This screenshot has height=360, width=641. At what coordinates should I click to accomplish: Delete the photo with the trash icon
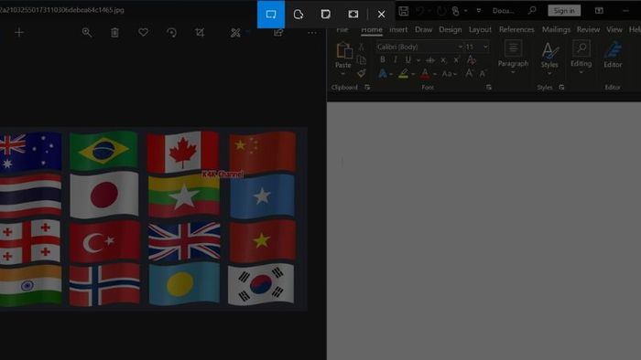[x=114, y=32]
